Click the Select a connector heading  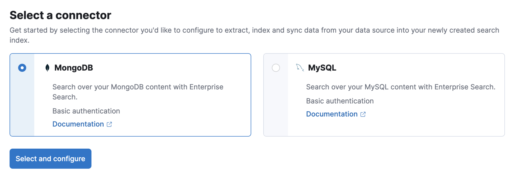(x=60, y=15)
